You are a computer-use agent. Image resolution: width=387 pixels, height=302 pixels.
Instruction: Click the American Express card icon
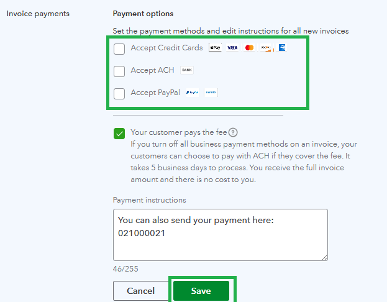tap(281, 48)
